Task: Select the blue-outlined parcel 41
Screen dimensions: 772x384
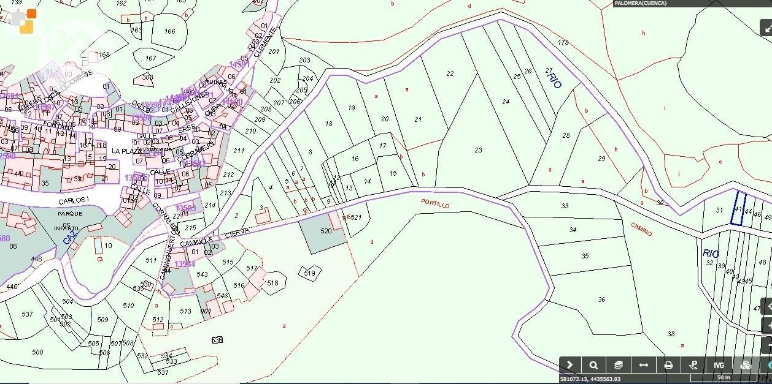Action: point(739,208)
